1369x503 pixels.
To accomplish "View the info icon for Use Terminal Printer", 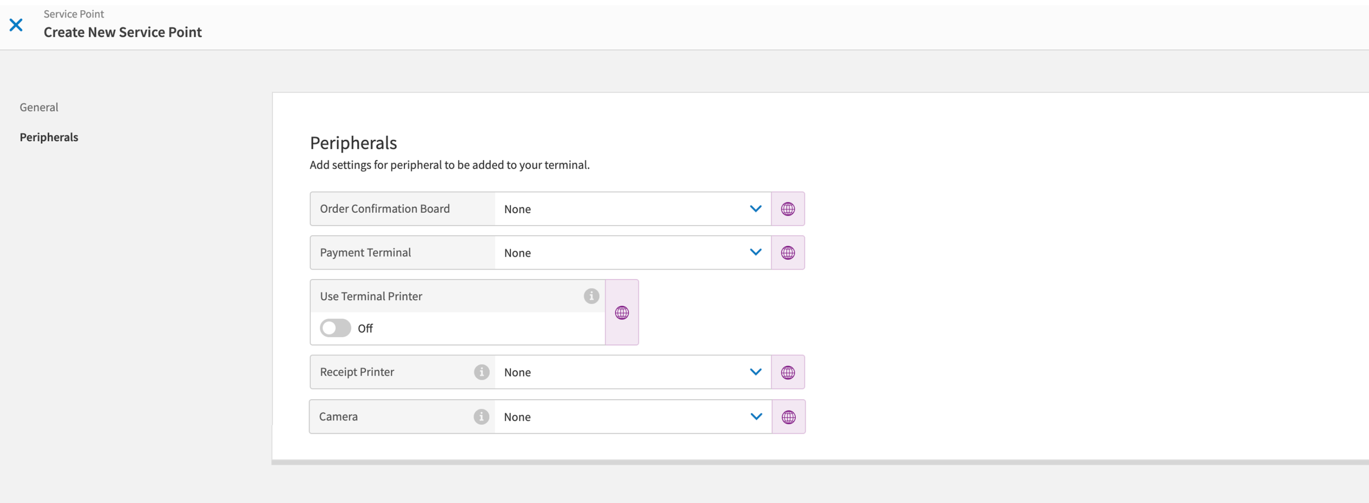I will [591, 296].
